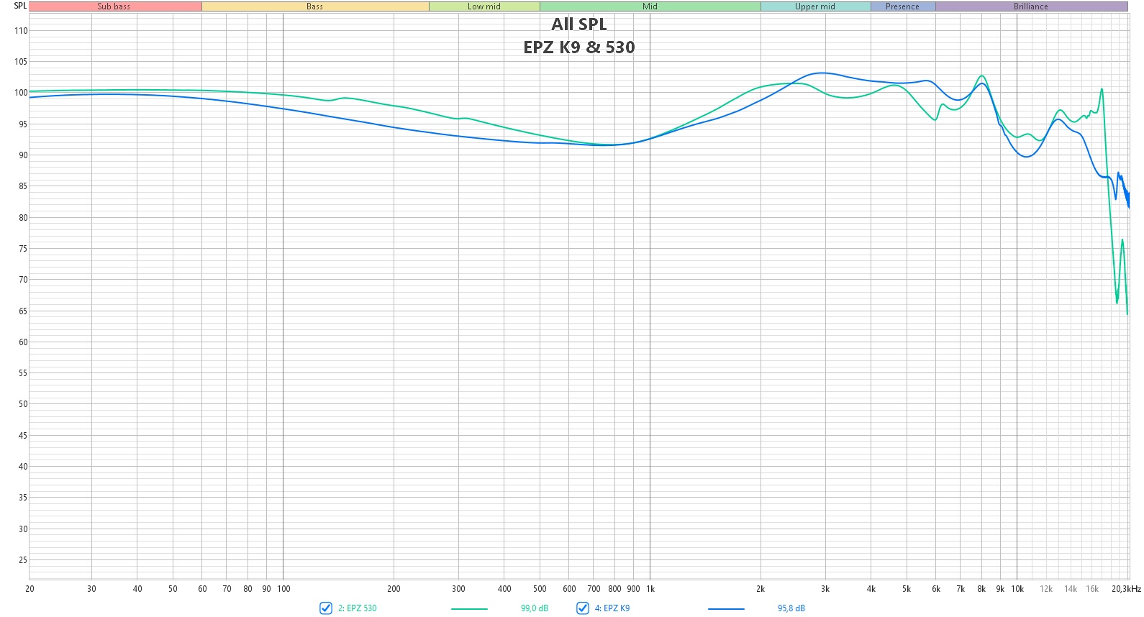Click the "85" SPL axis tick label
Viewport: 1144px width, 617px height.
23,186
